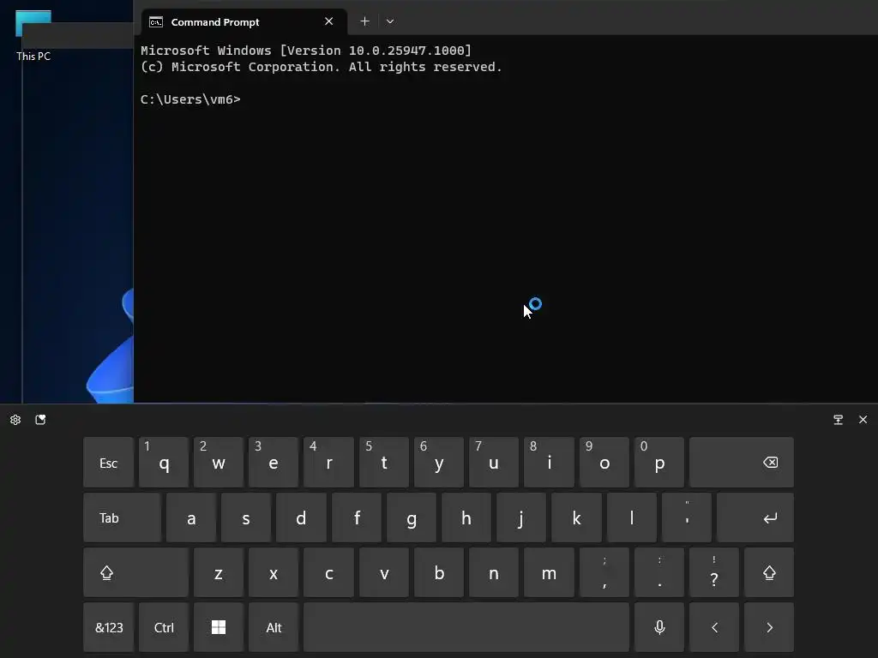This screenshot has width=878, height=658.
Task: Tap the p key
Action: coord(659,463)
